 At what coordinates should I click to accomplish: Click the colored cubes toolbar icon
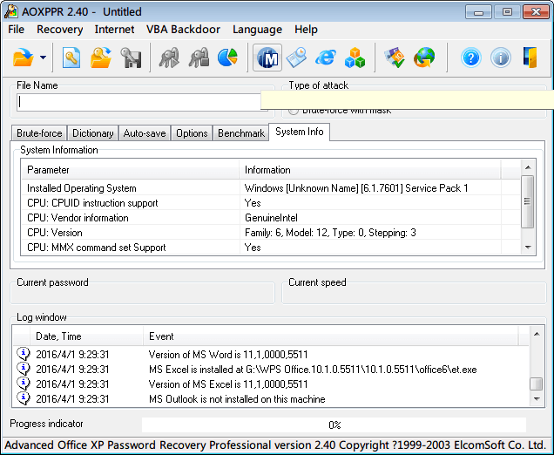(355, 58)
